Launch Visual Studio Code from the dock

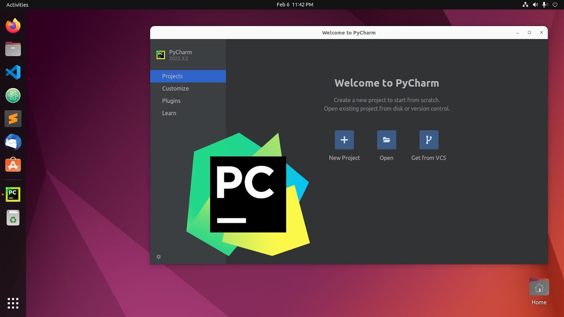(13, 72)
